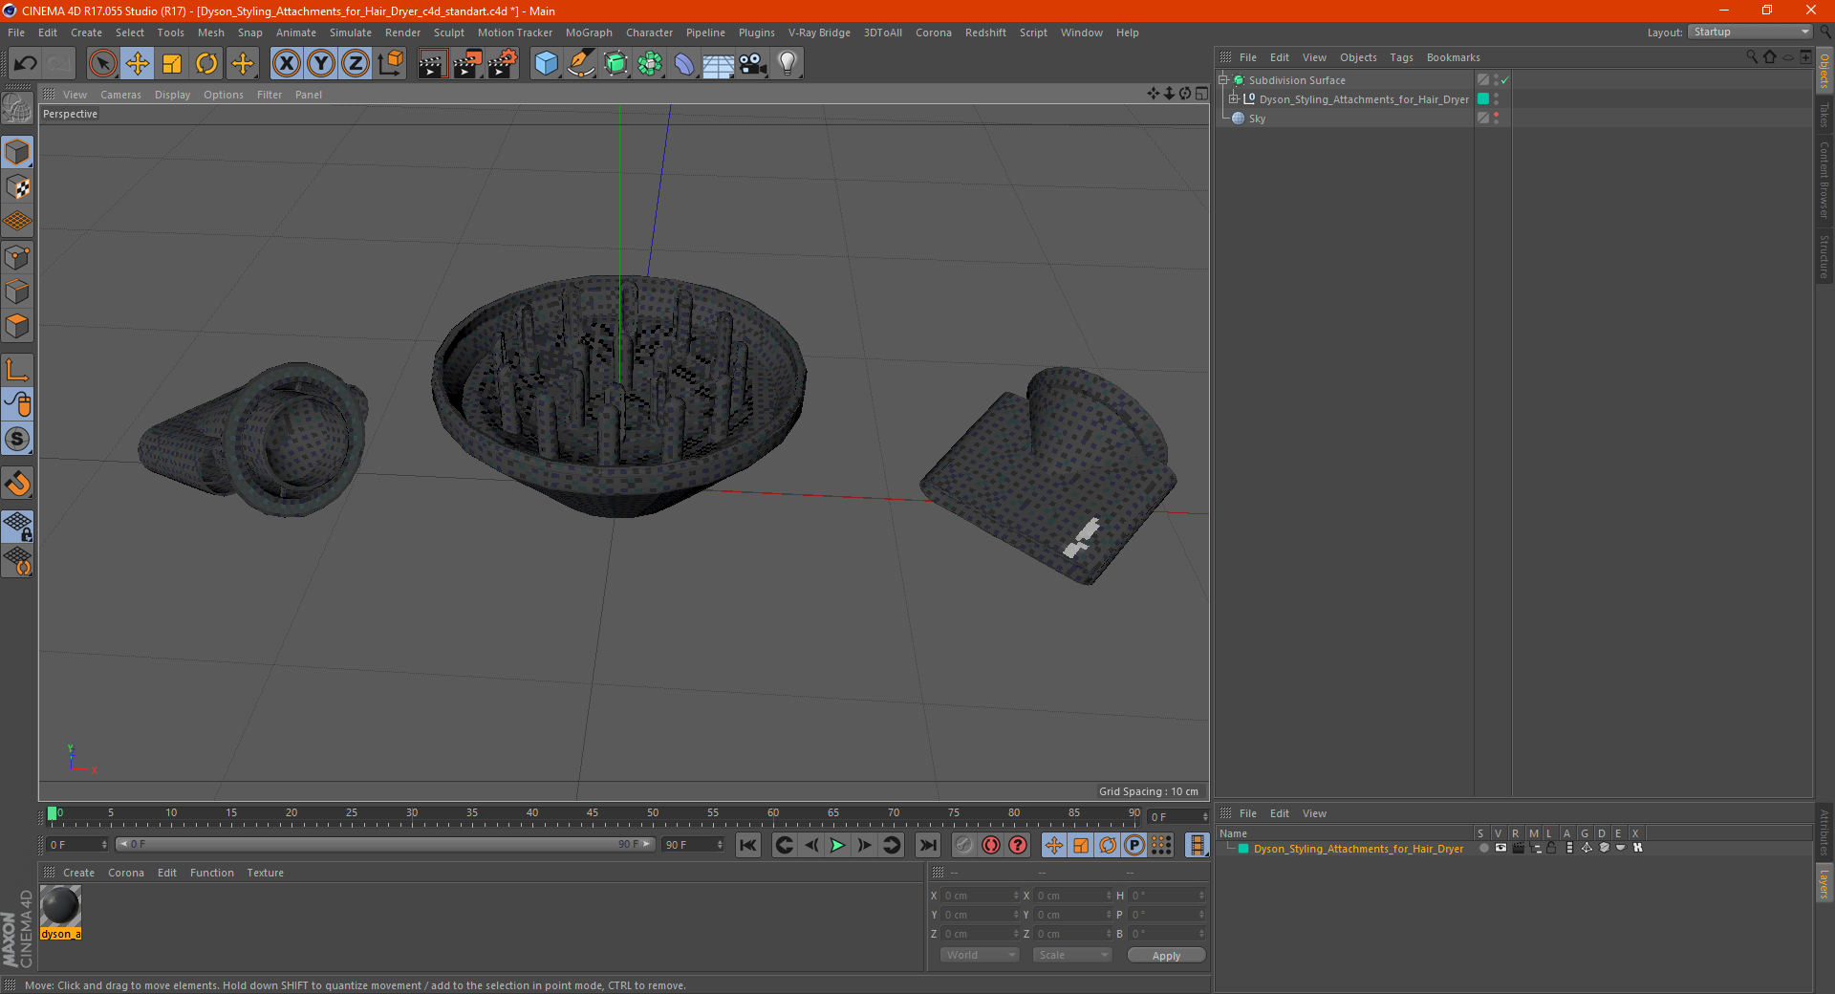Open the Simulate menu
The height and width of the screenshot is (994, 1835).
(351, 32)
